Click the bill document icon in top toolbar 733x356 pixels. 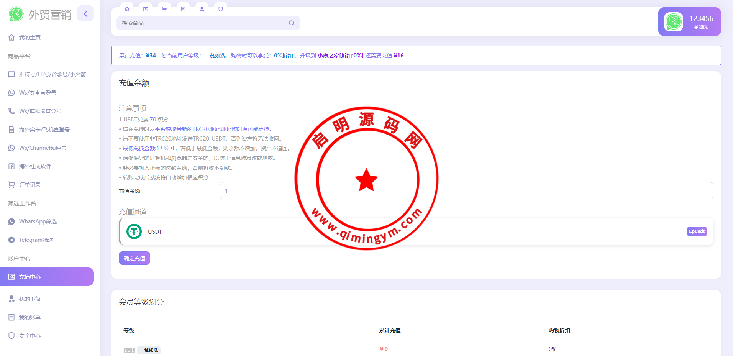[183, 9]
